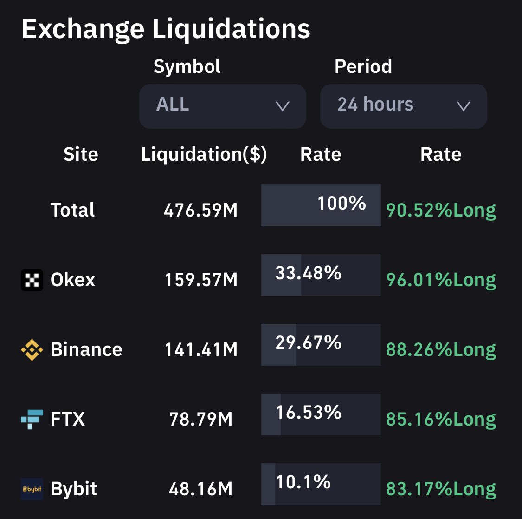Click the Bybit 10.1% rate bar

click(x=321, y=484)
